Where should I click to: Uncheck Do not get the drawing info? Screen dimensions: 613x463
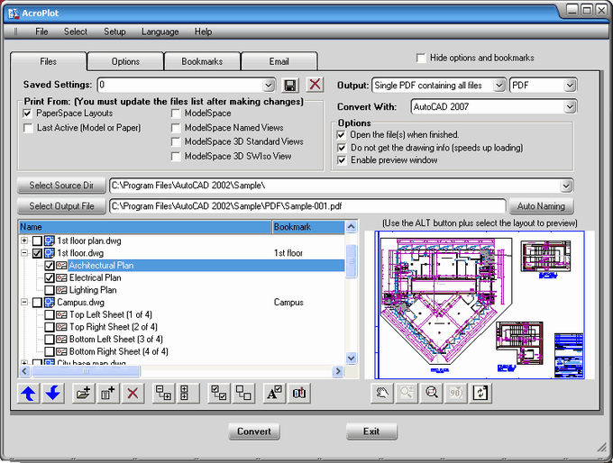click(342, 148)
